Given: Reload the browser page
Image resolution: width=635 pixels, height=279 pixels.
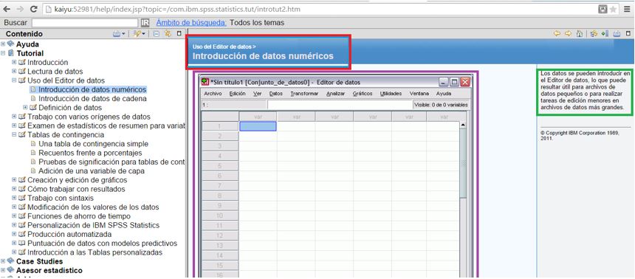Looking at the screenshot, I should coord(34,9).
